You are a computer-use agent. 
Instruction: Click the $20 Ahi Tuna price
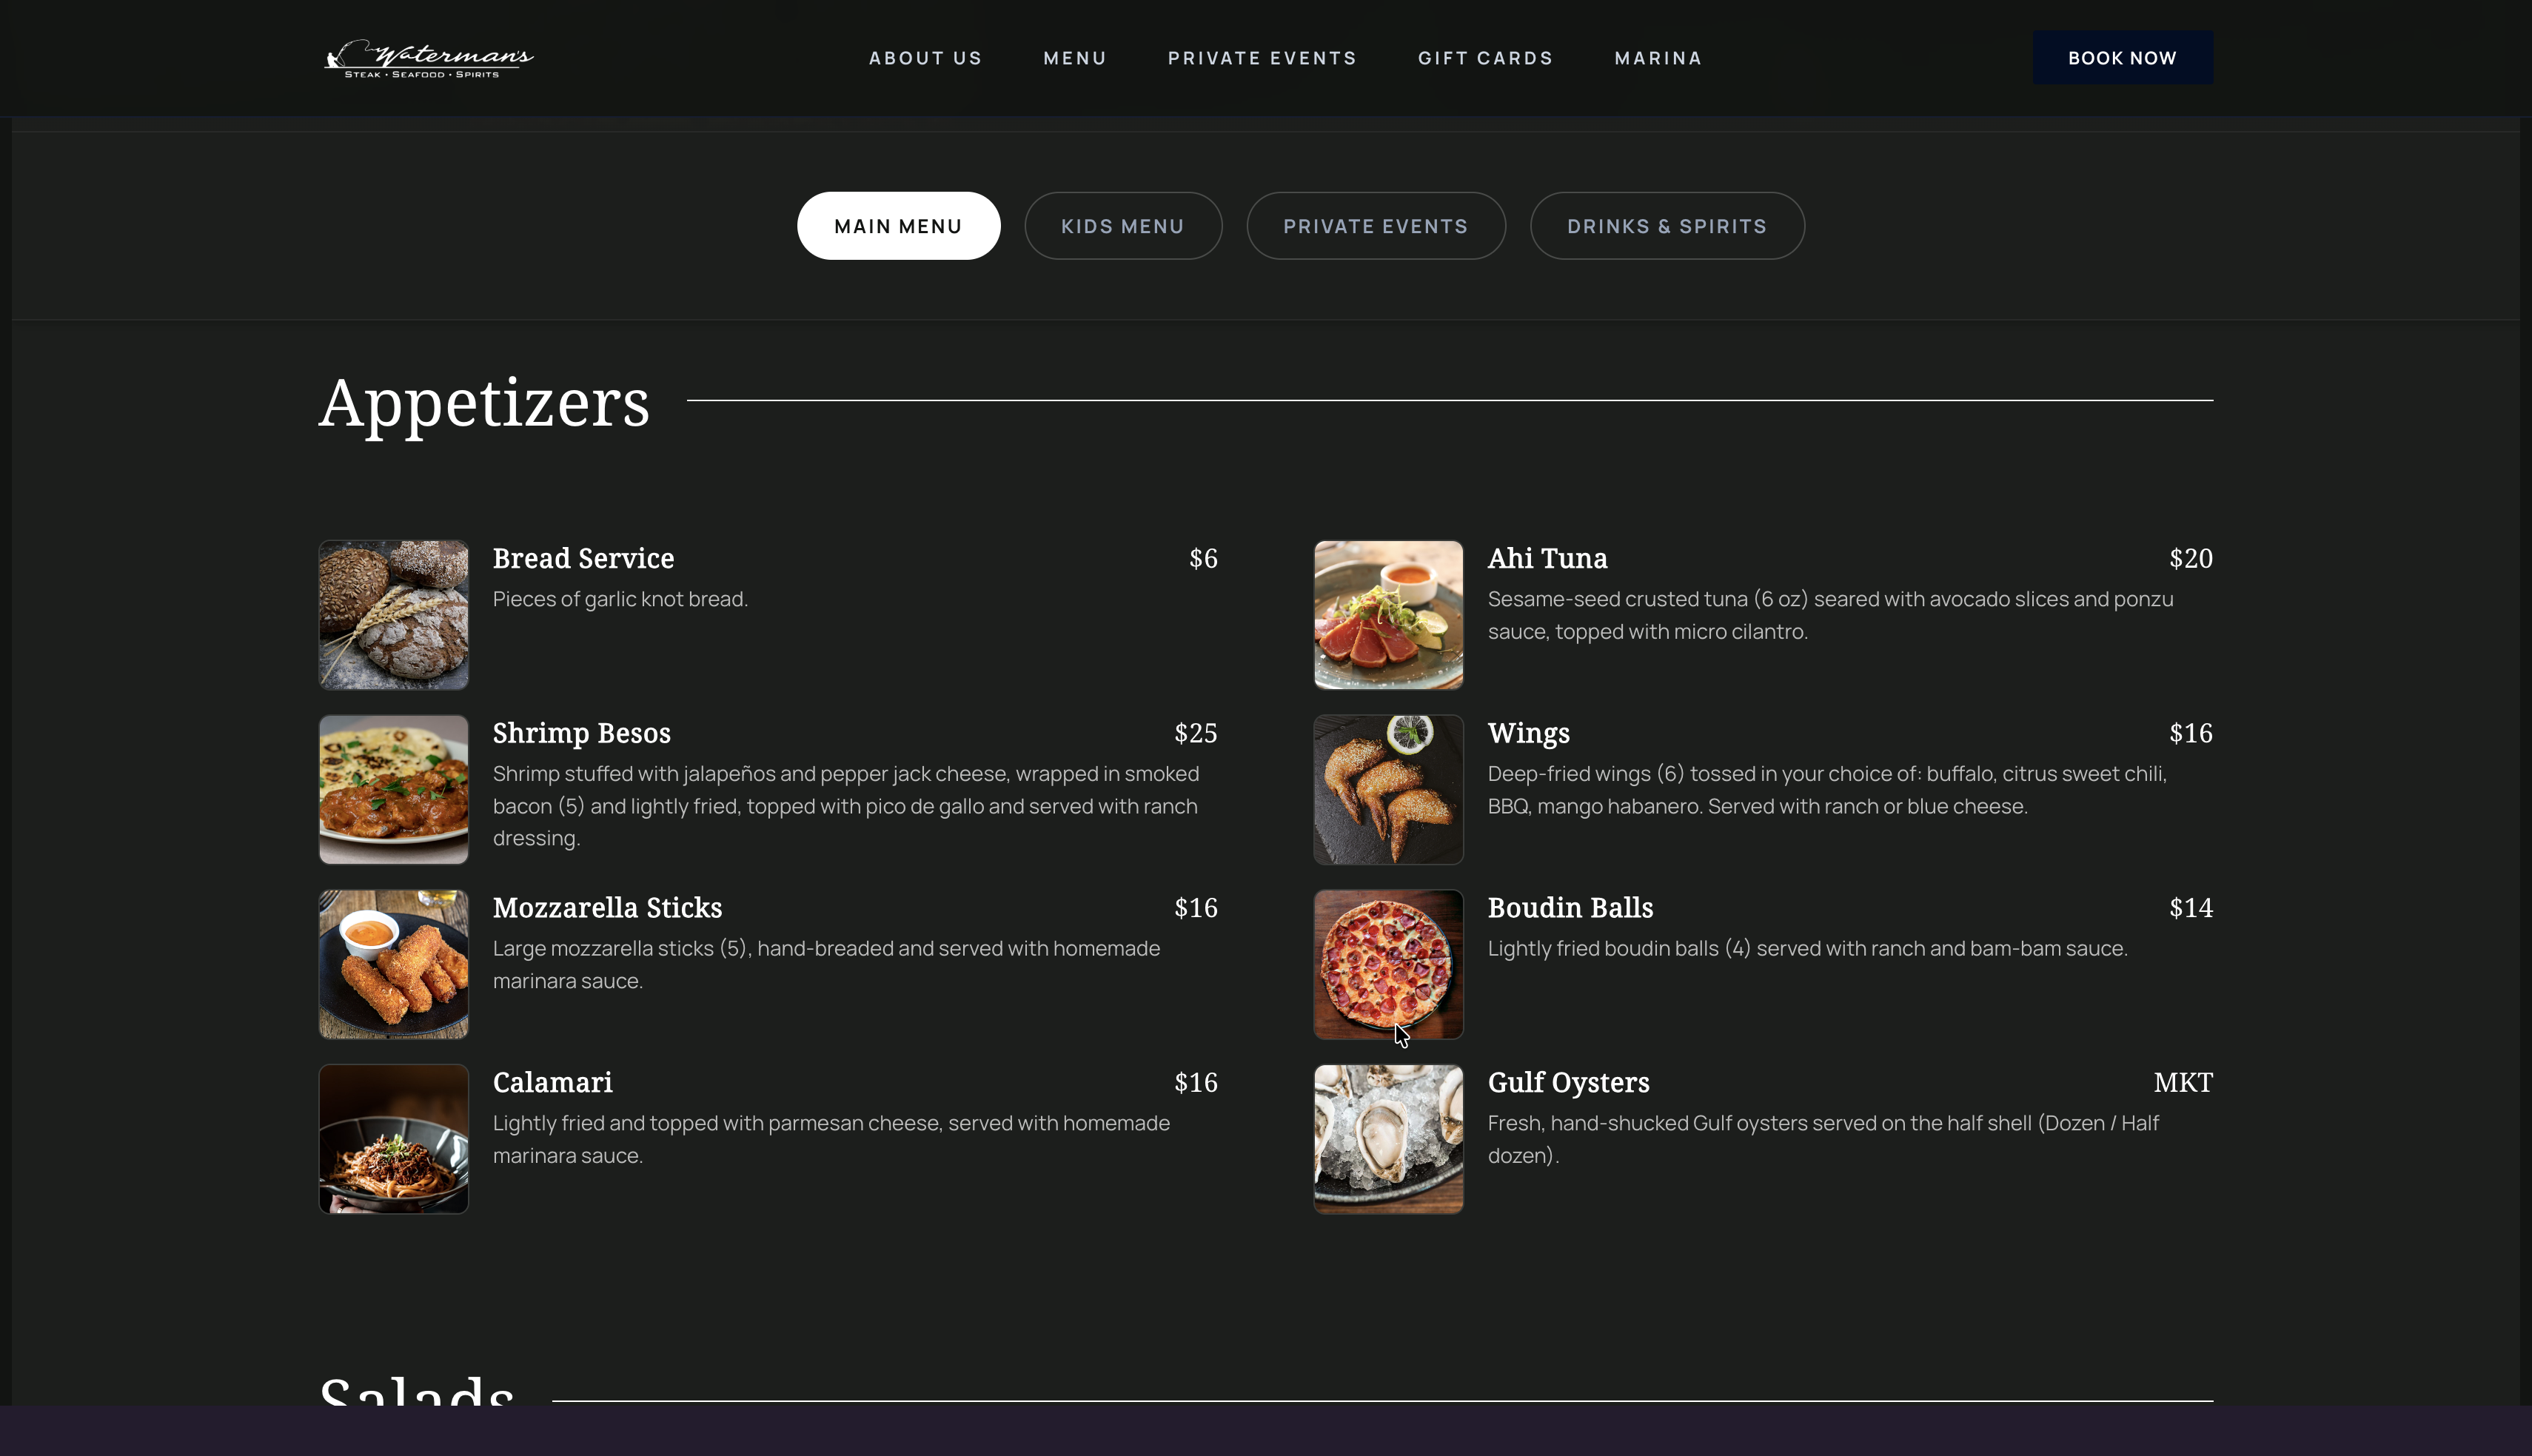pos(2191,558)
